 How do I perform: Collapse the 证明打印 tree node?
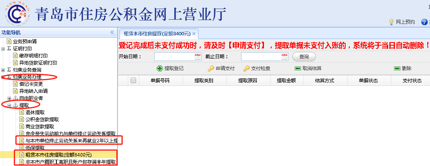[x=4, y=48]
